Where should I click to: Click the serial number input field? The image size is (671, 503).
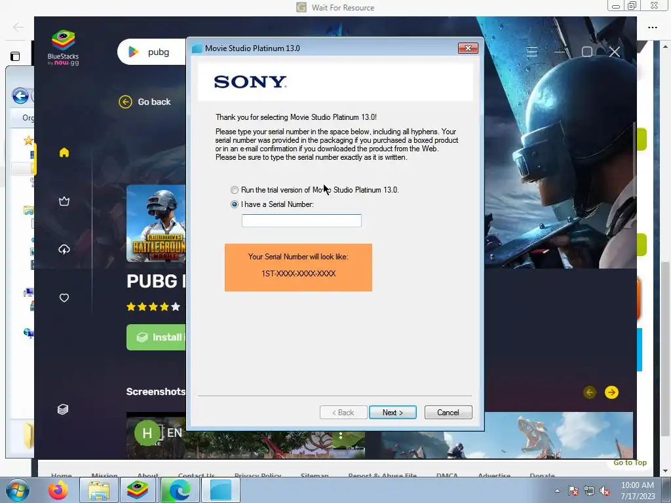(301, 221)
